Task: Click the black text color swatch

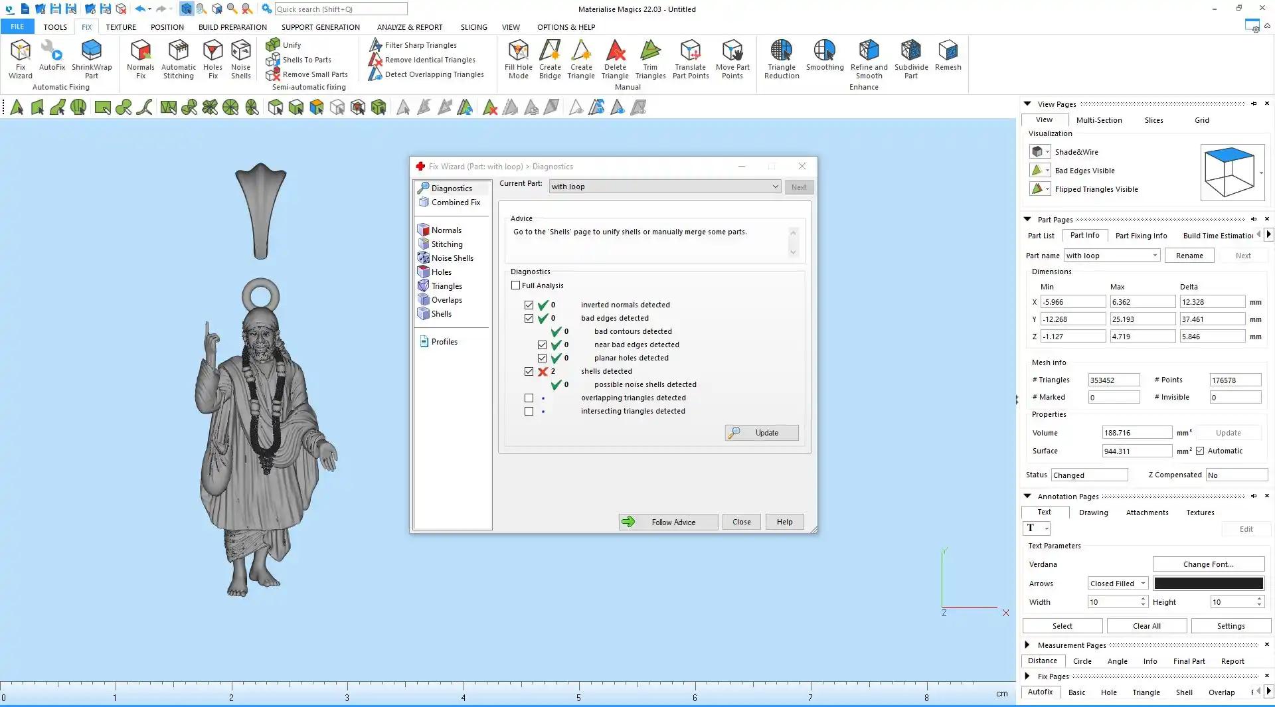Action: click(x=1208, y=584)
